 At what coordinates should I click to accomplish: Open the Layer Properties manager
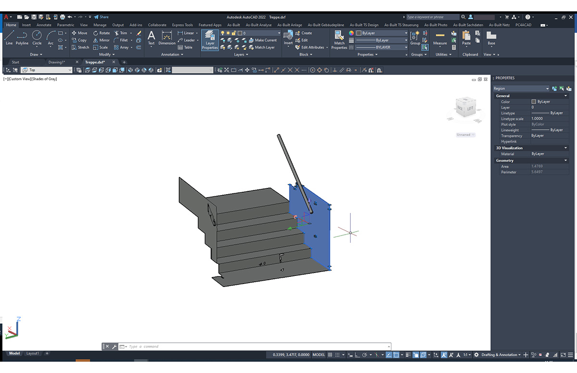[x=210, y=39]
